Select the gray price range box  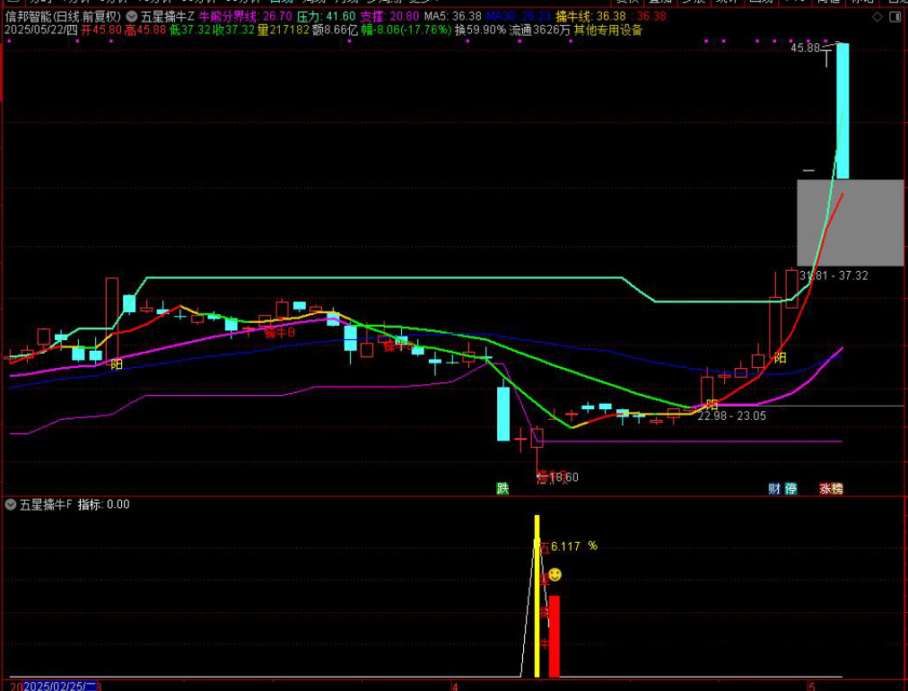coord(850,223)
